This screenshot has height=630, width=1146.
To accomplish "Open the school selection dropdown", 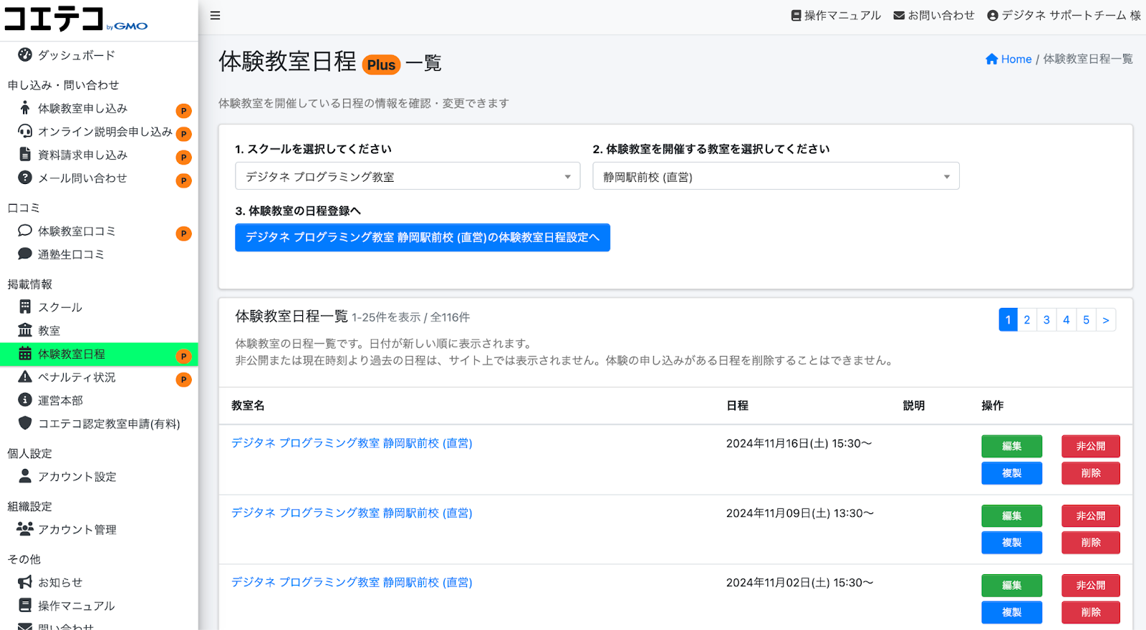I will point(407,177).
